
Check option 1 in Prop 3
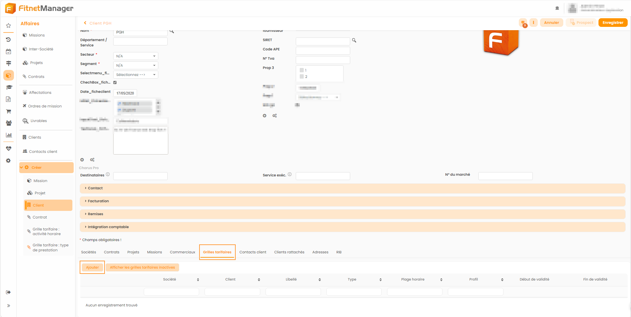[x=302, y=70]
